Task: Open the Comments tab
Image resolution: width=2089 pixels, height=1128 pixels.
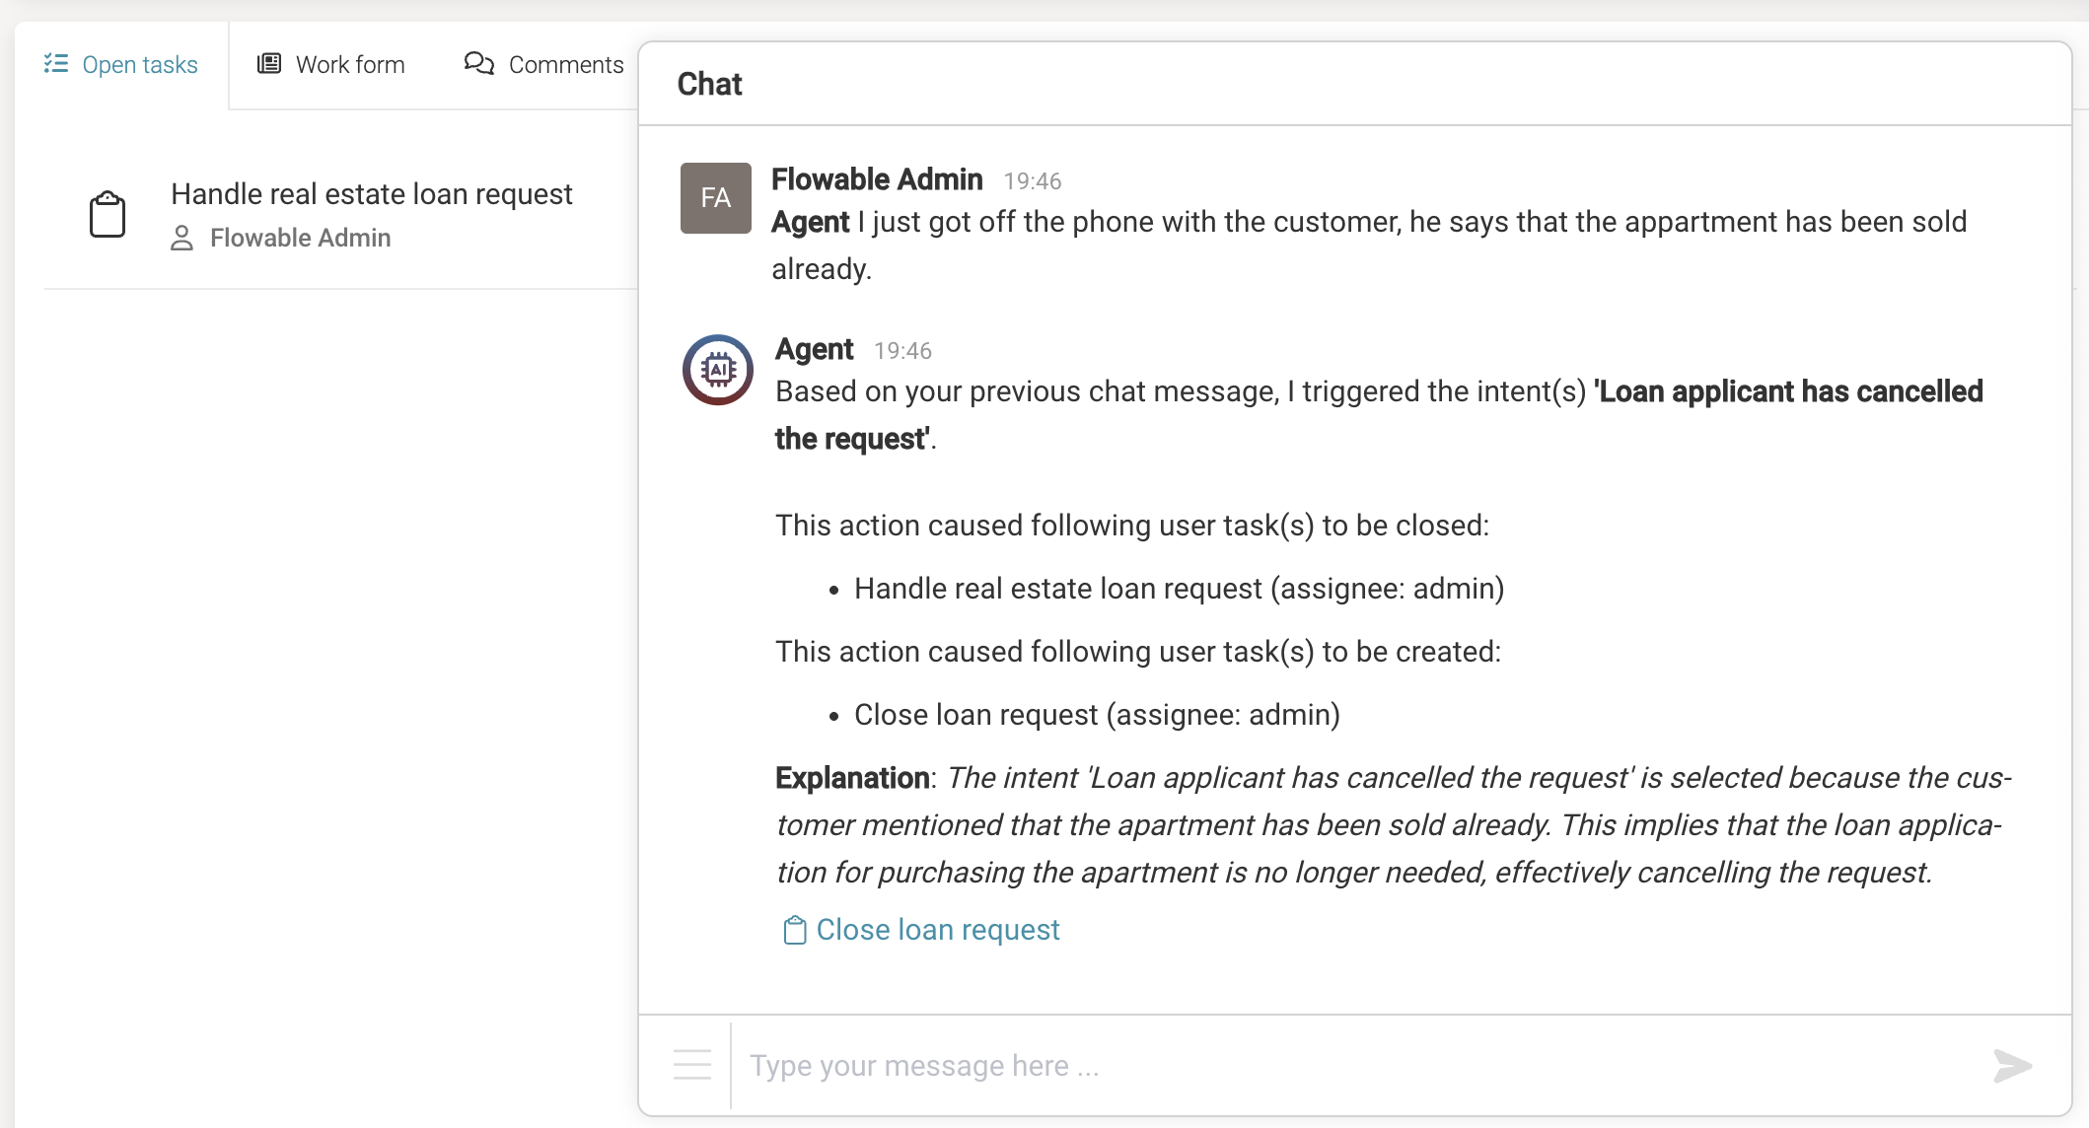Action: 565,63
